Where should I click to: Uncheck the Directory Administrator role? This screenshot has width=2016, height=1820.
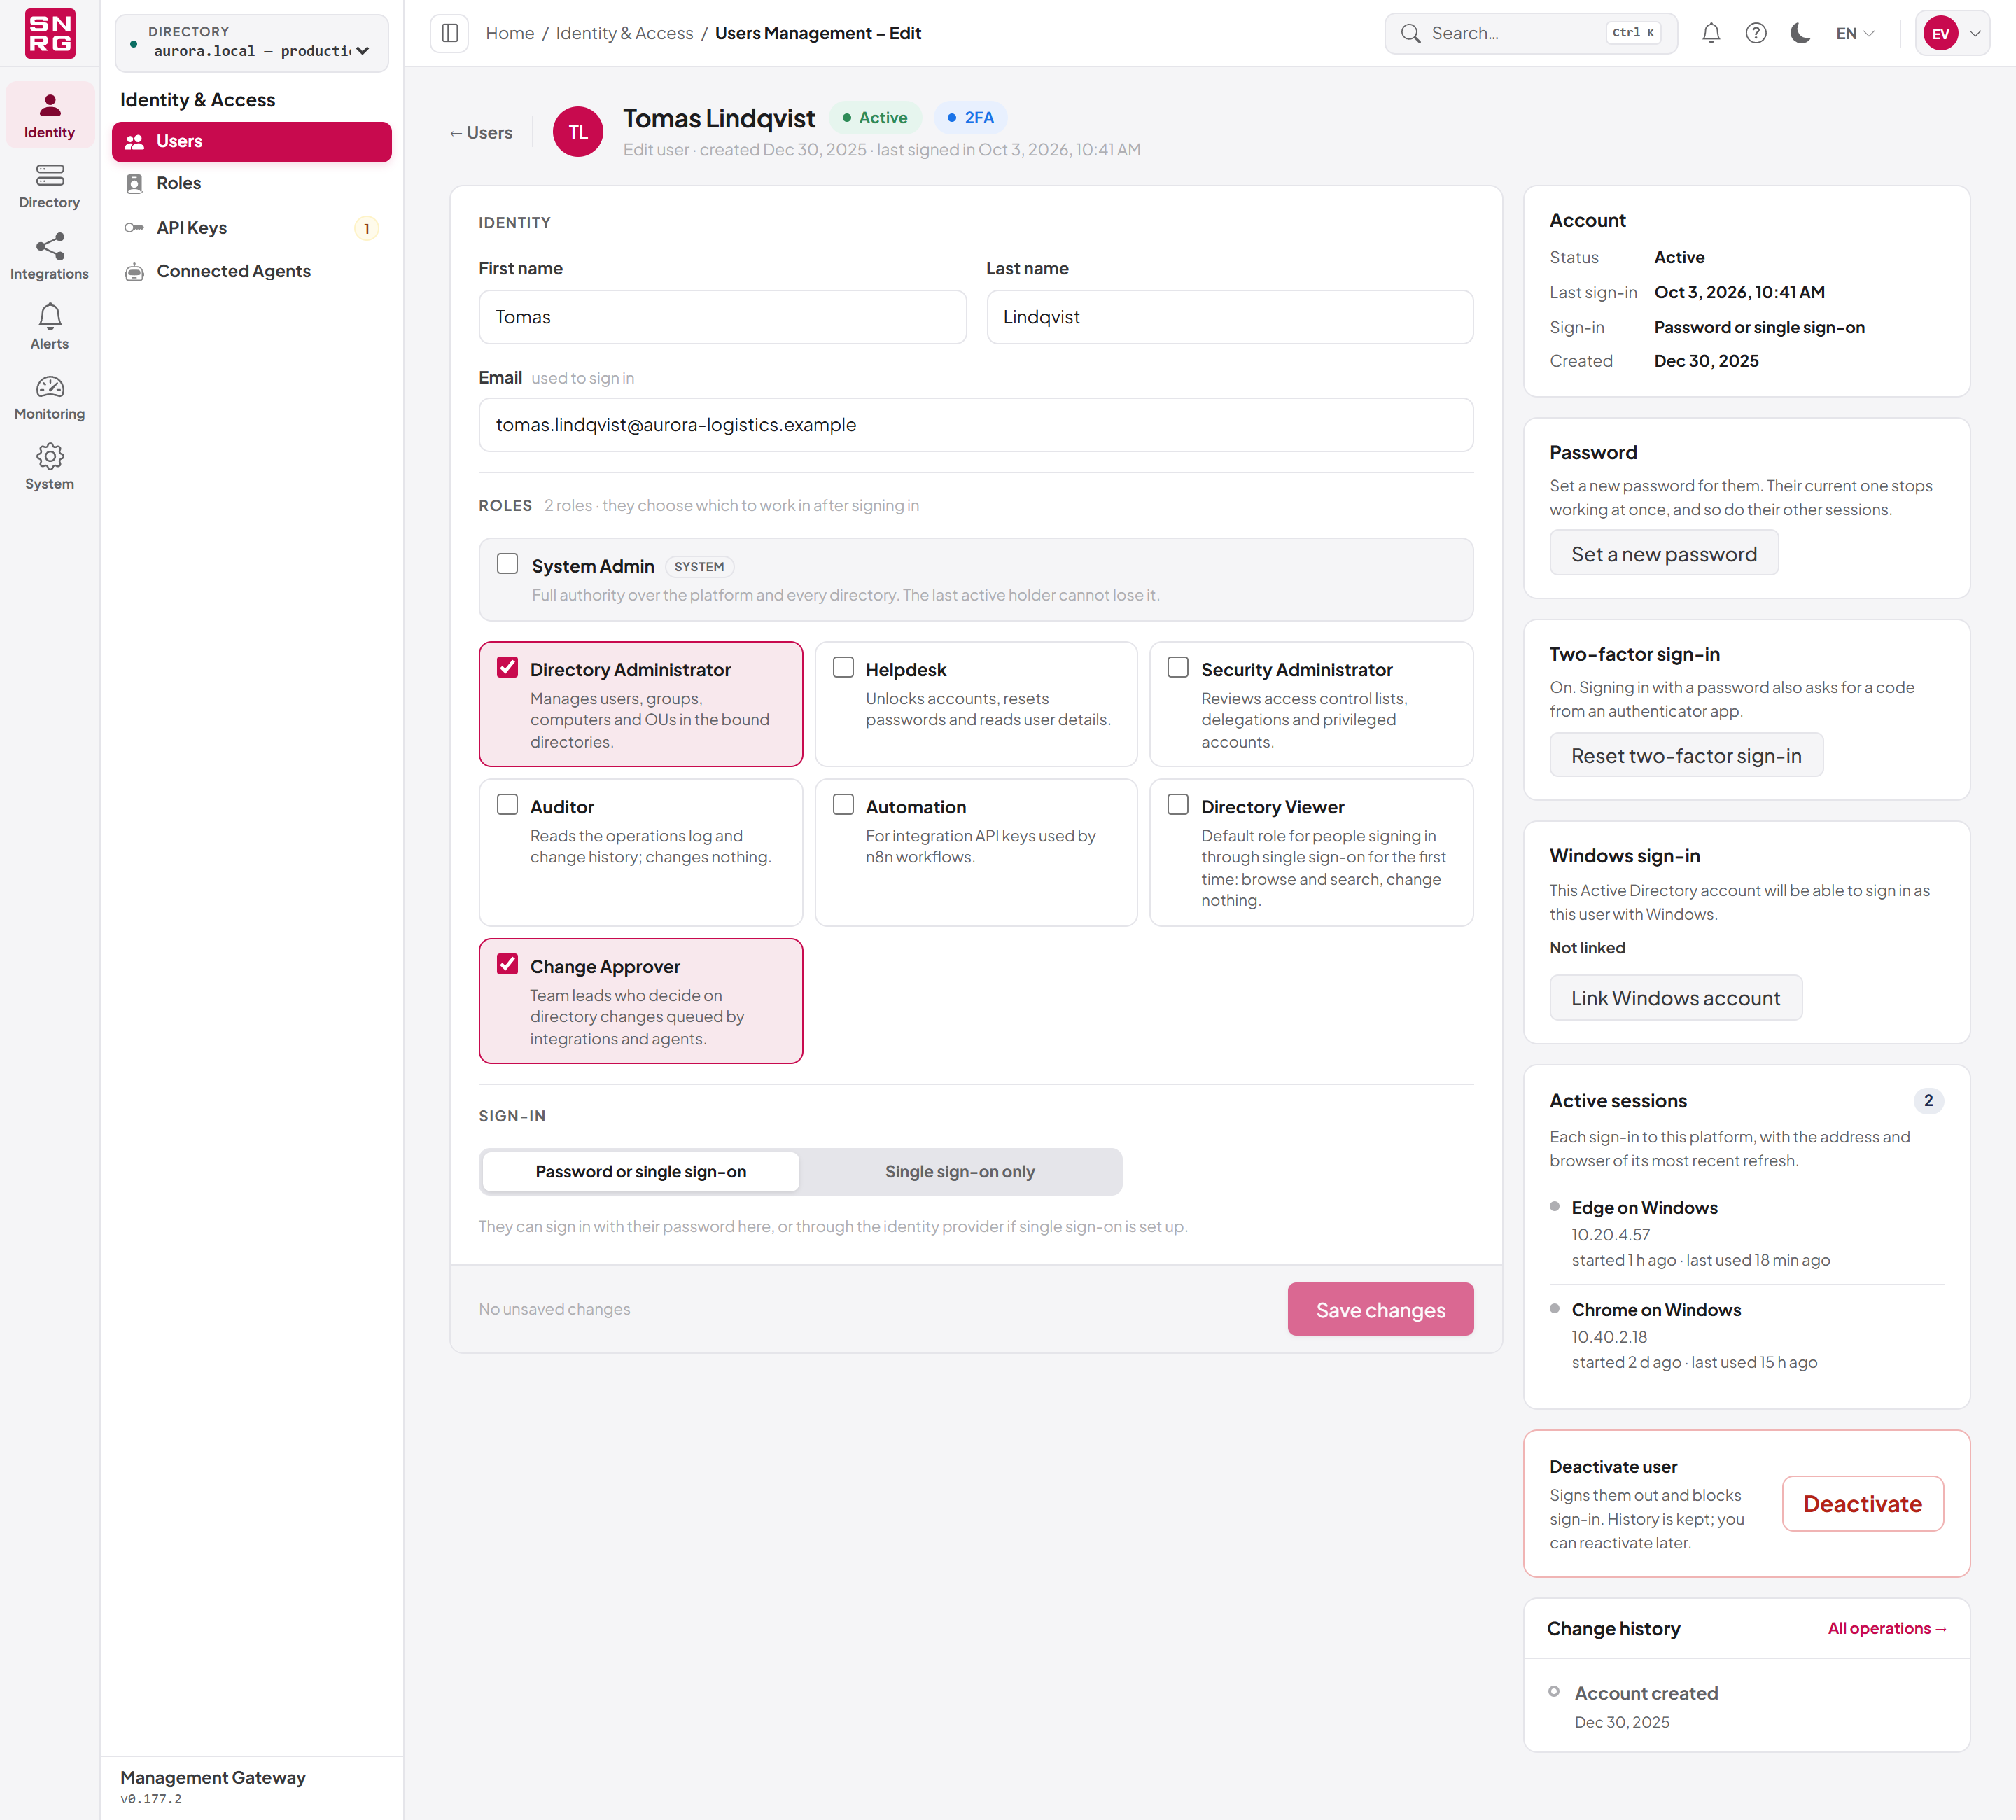(x=508, y=668)
